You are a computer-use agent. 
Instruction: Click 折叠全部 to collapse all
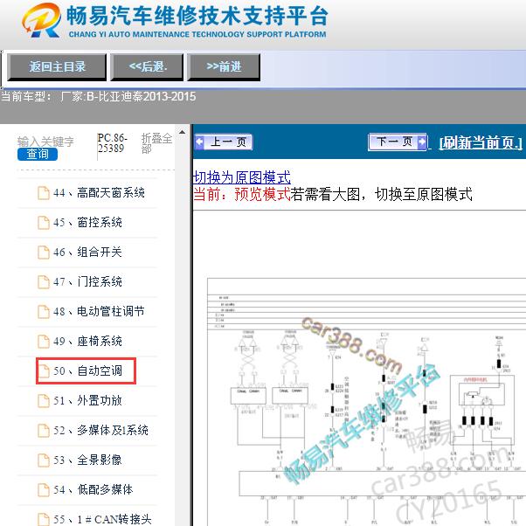pos(156,143)
